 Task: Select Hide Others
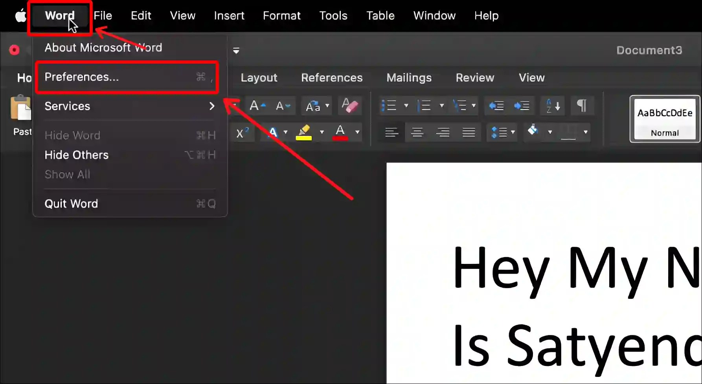tap(130, 155)
